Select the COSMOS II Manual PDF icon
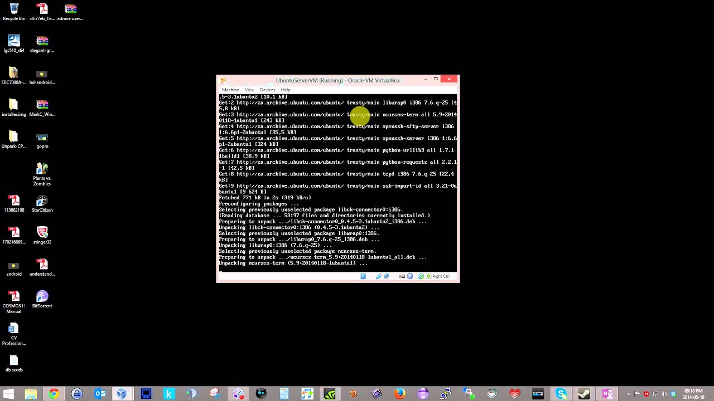This screenshot has height=401, width=714. pyautogui.click(x=14, y=302)
